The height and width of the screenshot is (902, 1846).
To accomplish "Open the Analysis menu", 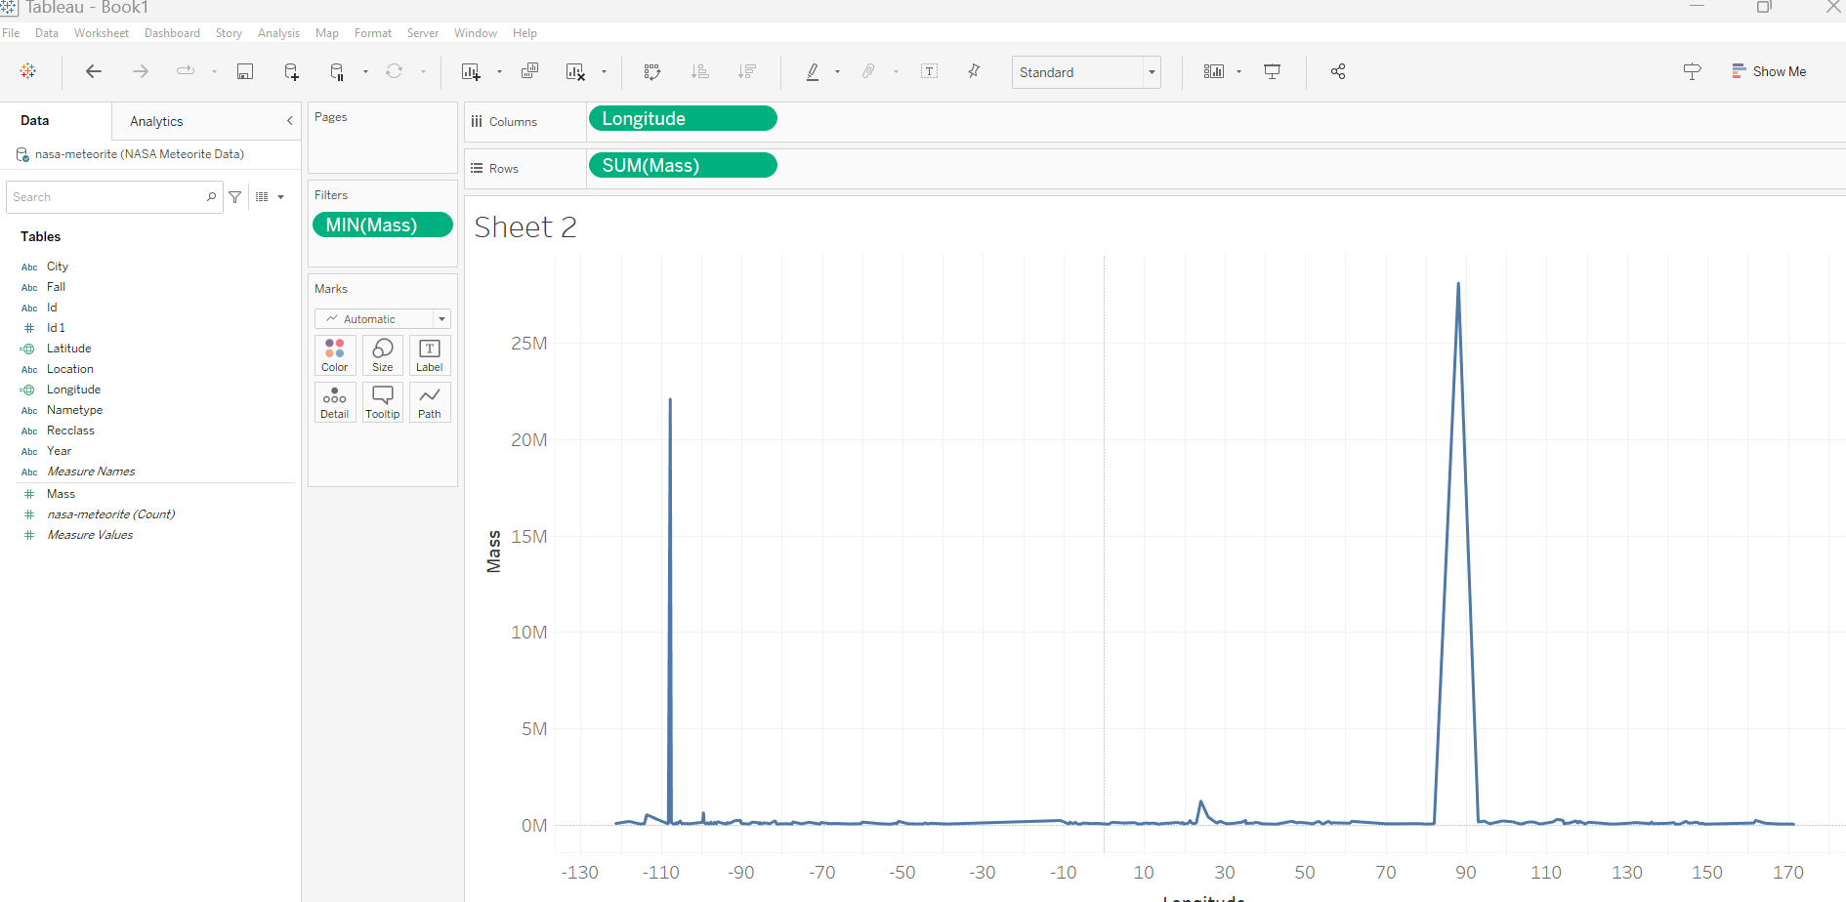I will coord(278,32).
